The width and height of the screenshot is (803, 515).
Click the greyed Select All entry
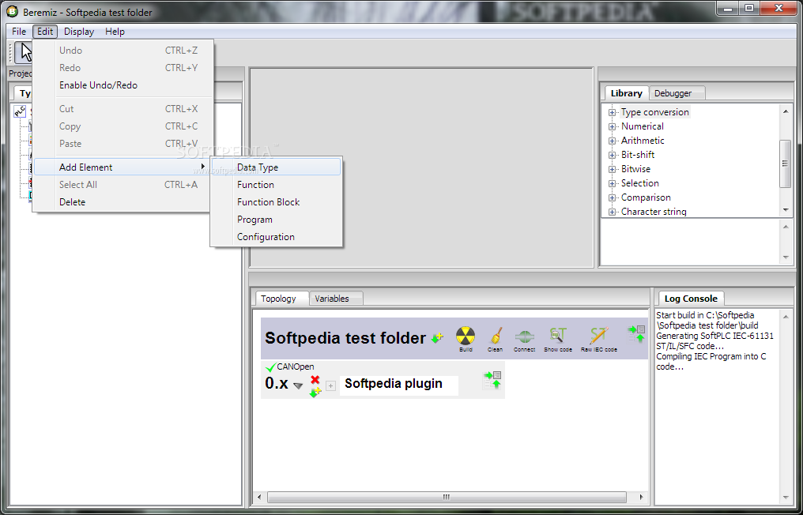(123, 184)
